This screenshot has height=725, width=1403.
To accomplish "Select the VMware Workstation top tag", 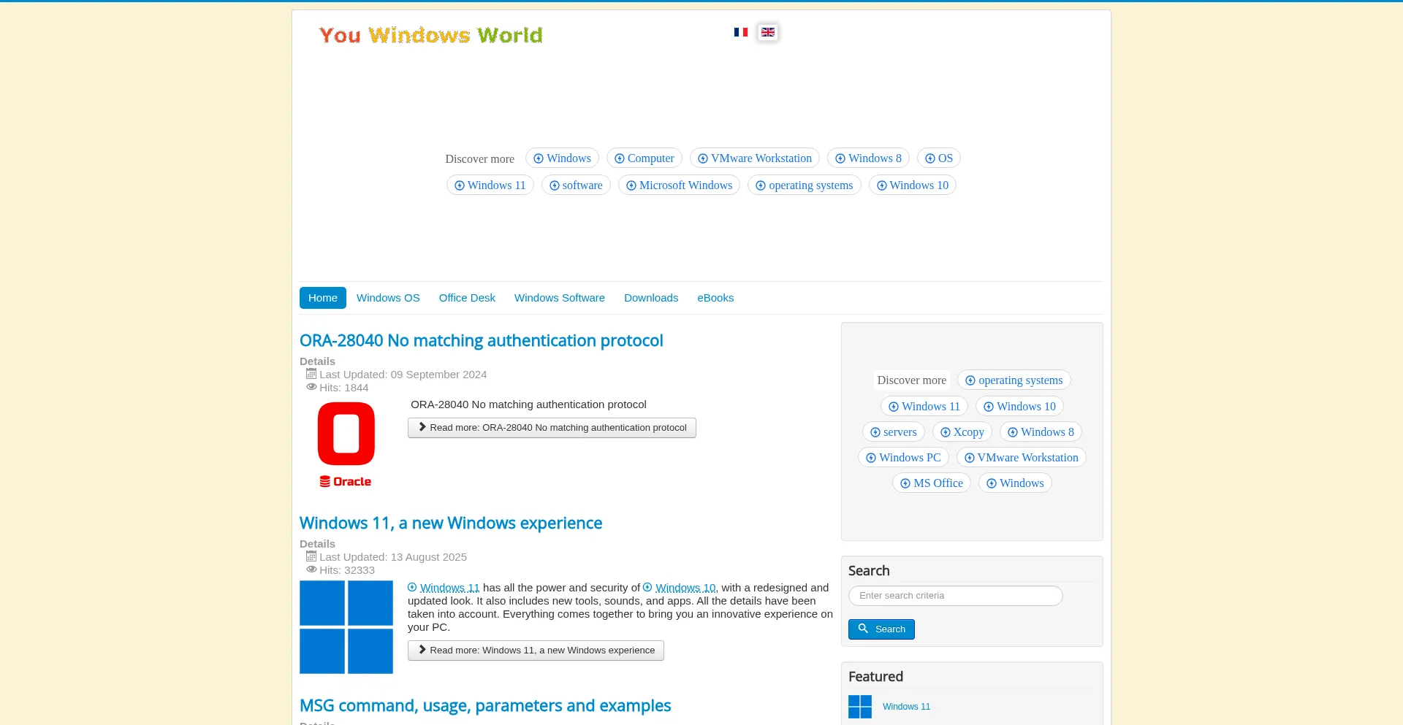I will coord(754,158).
